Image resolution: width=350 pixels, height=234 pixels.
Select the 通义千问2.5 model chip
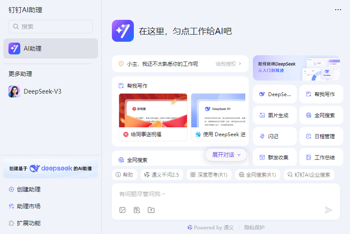pyautogui.click(x=162, y=175)
